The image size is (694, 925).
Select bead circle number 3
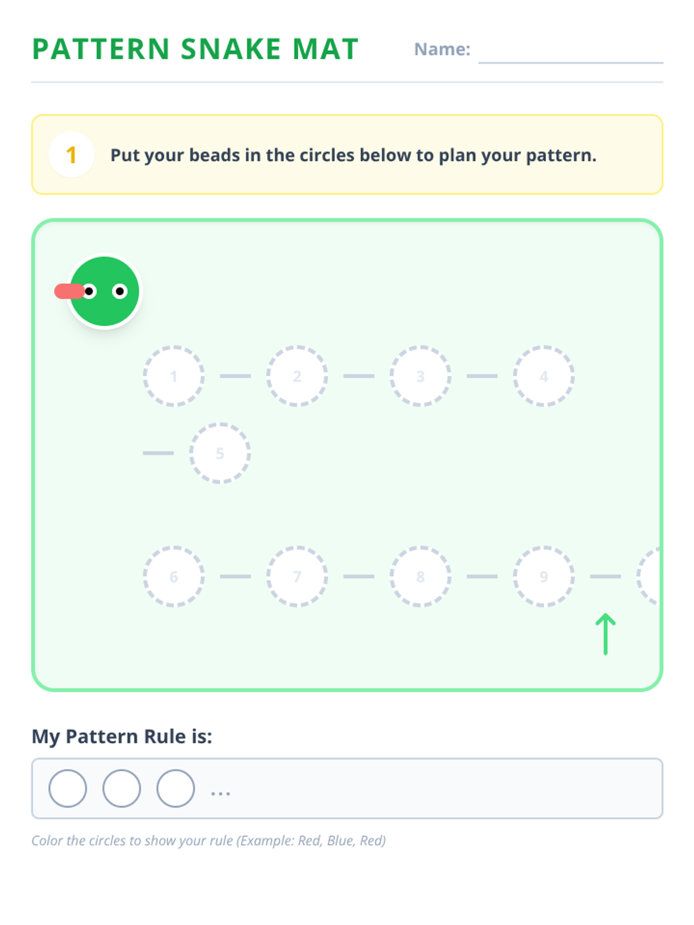point(420,376)
